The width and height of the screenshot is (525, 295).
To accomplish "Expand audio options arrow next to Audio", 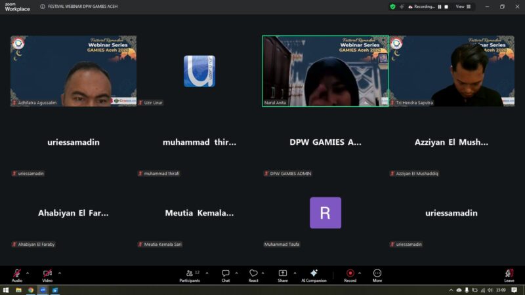I will (28, 273).
